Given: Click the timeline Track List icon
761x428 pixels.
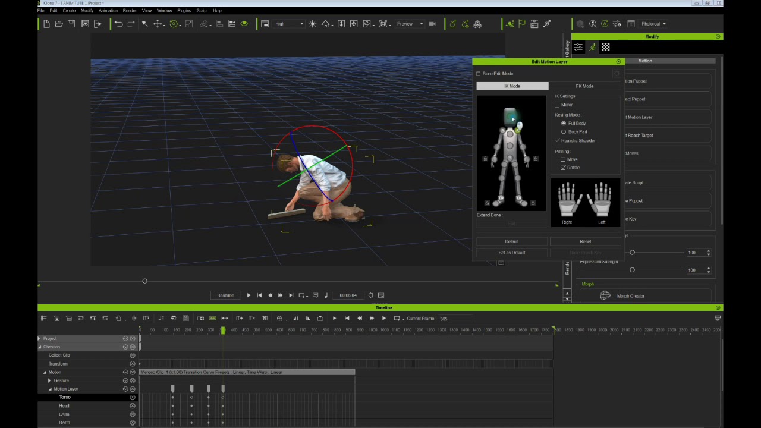Looking at the screenshot, I should coord(43,319).
